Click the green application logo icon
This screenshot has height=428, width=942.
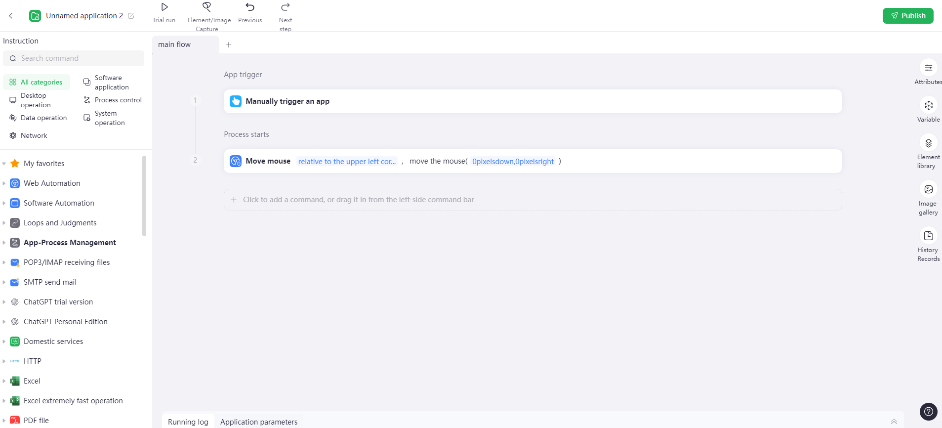(x=35, y=16)
